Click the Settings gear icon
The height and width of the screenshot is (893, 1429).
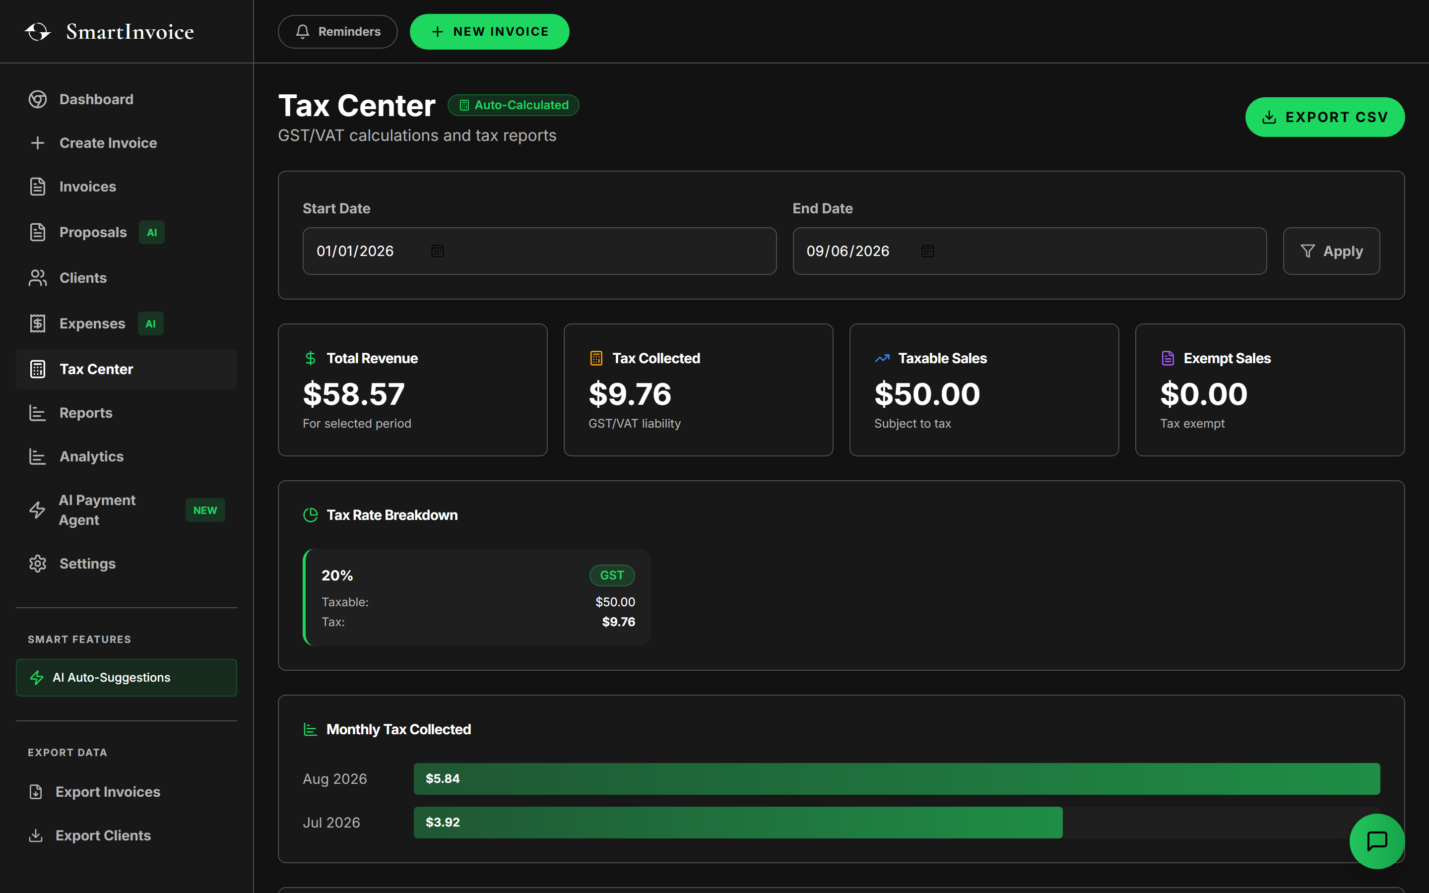click(38, 564)
